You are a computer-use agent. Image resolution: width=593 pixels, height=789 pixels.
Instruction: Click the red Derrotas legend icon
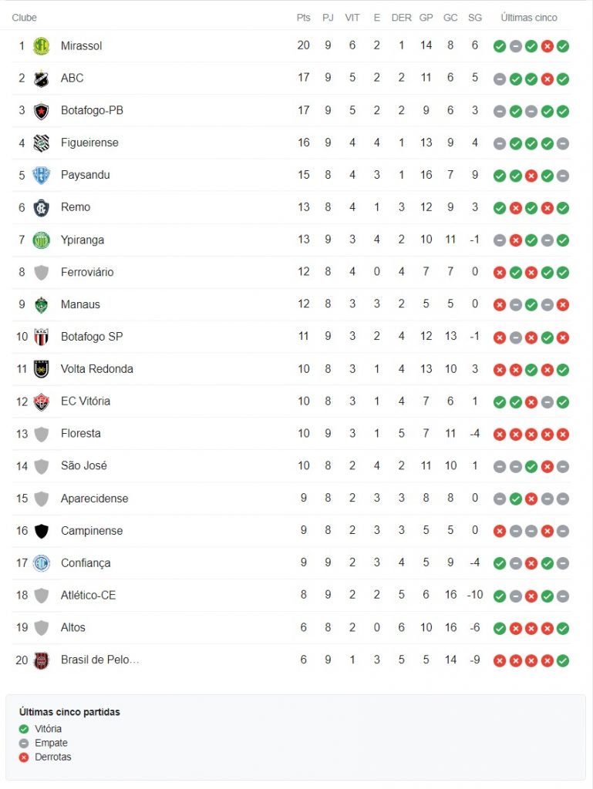[24, 757]
